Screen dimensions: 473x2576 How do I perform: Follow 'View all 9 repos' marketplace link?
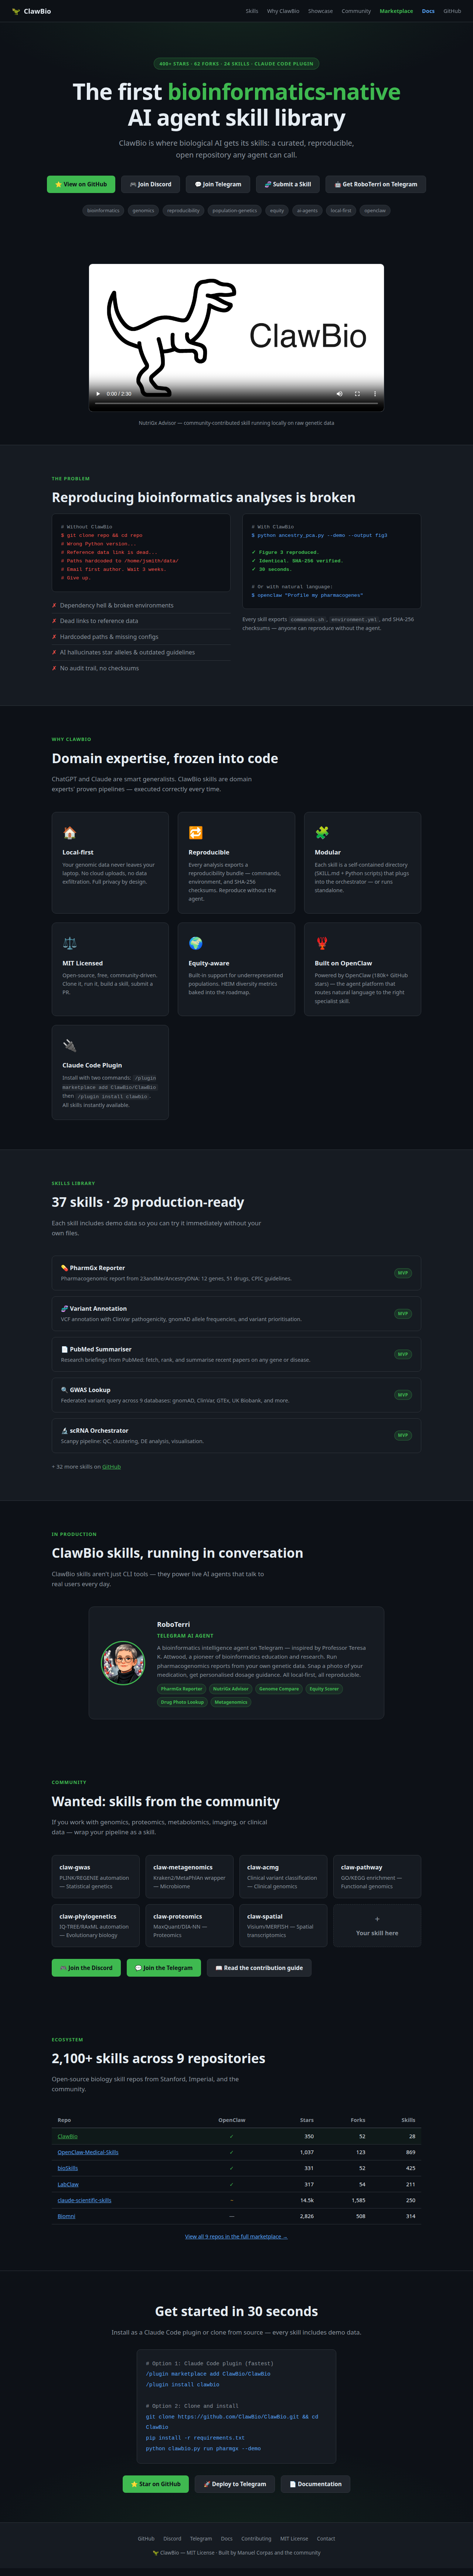click(236, 2236)
